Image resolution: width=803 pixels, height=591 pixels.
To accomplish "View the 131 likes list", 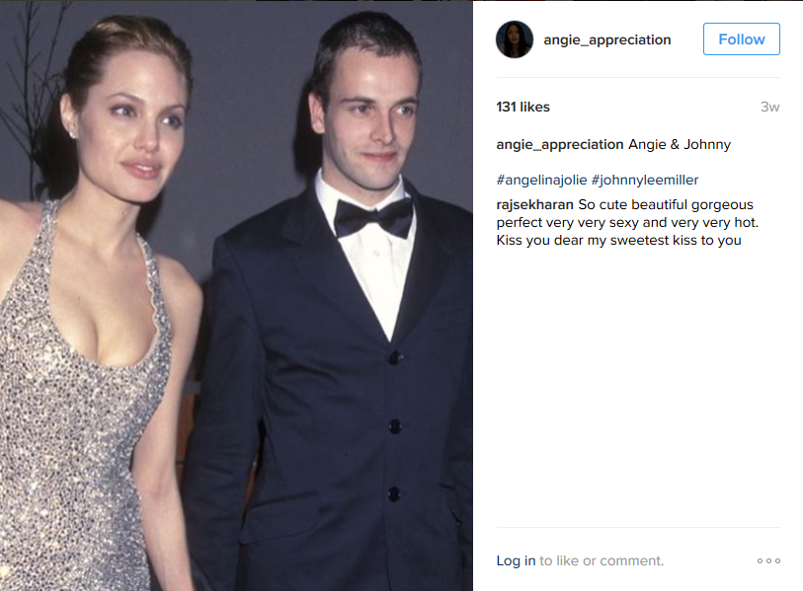I will [x=522, y=107].
